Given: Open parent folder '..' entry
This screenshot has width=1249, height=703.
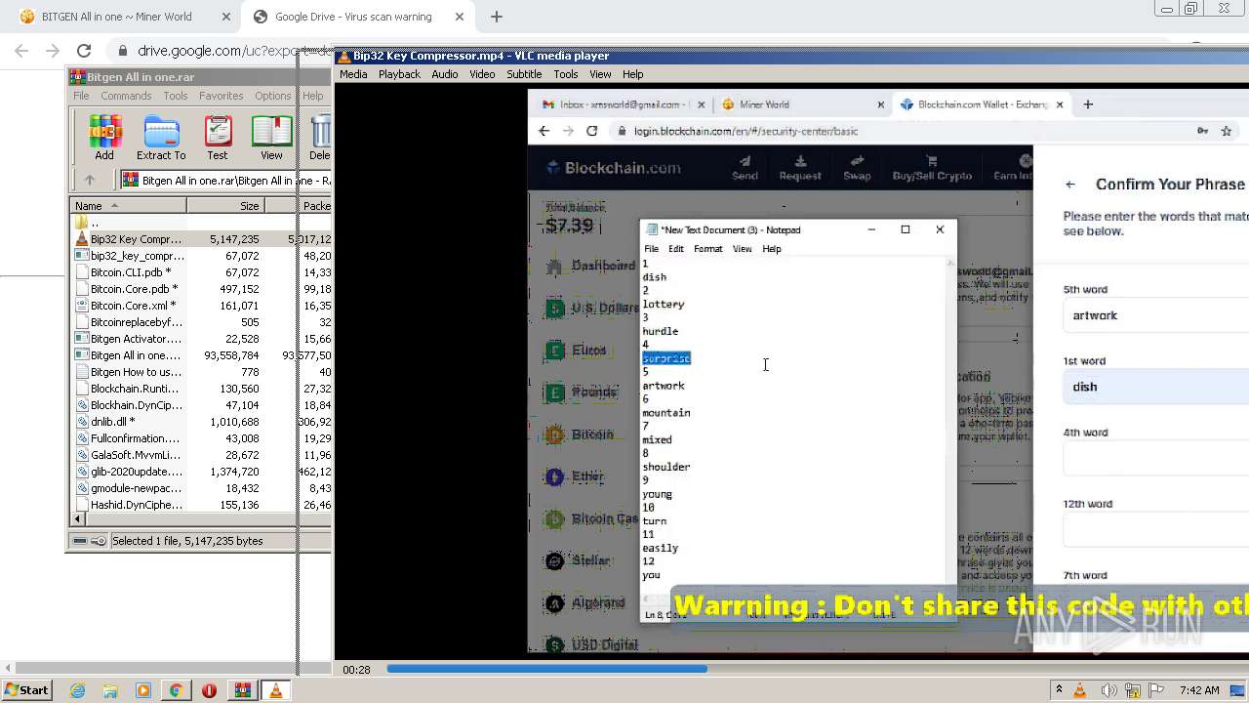Looking at the screenshot, I should pyautogui.click(x=203, y=223).
